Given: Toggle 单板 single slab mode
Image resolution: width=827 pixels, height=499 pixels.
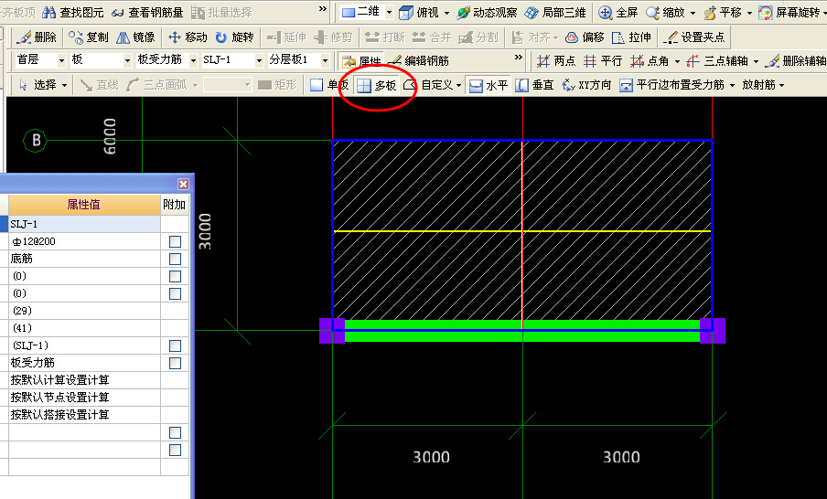Looking at the screenshot, I should [x=329, y=85].
